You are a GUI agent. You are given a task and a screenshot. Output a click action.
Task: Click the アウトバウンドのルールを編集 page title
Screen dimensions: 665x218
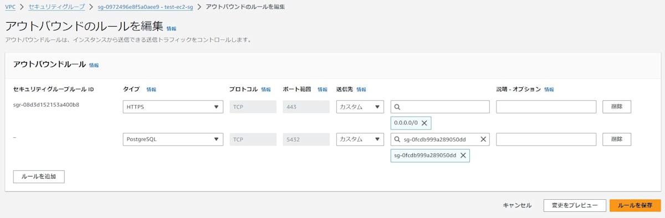(84, 26)
